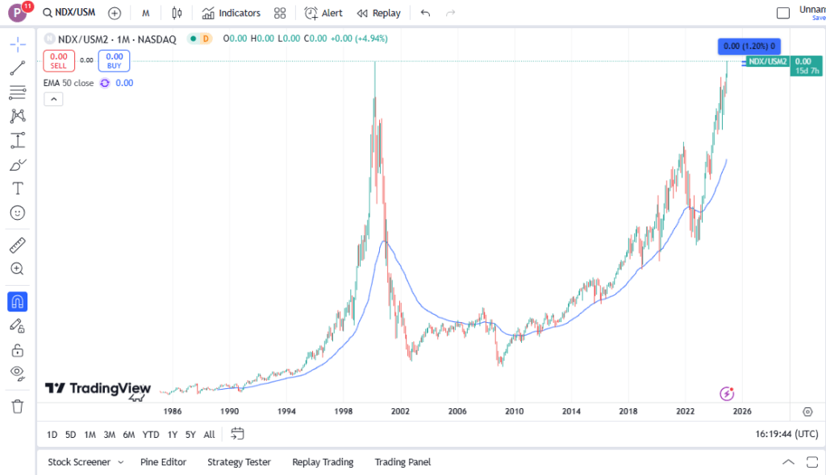Click the 2010 label on time axis
This screenshot has width=826, height=475.
pyautogui.click(x=514, y=411)
